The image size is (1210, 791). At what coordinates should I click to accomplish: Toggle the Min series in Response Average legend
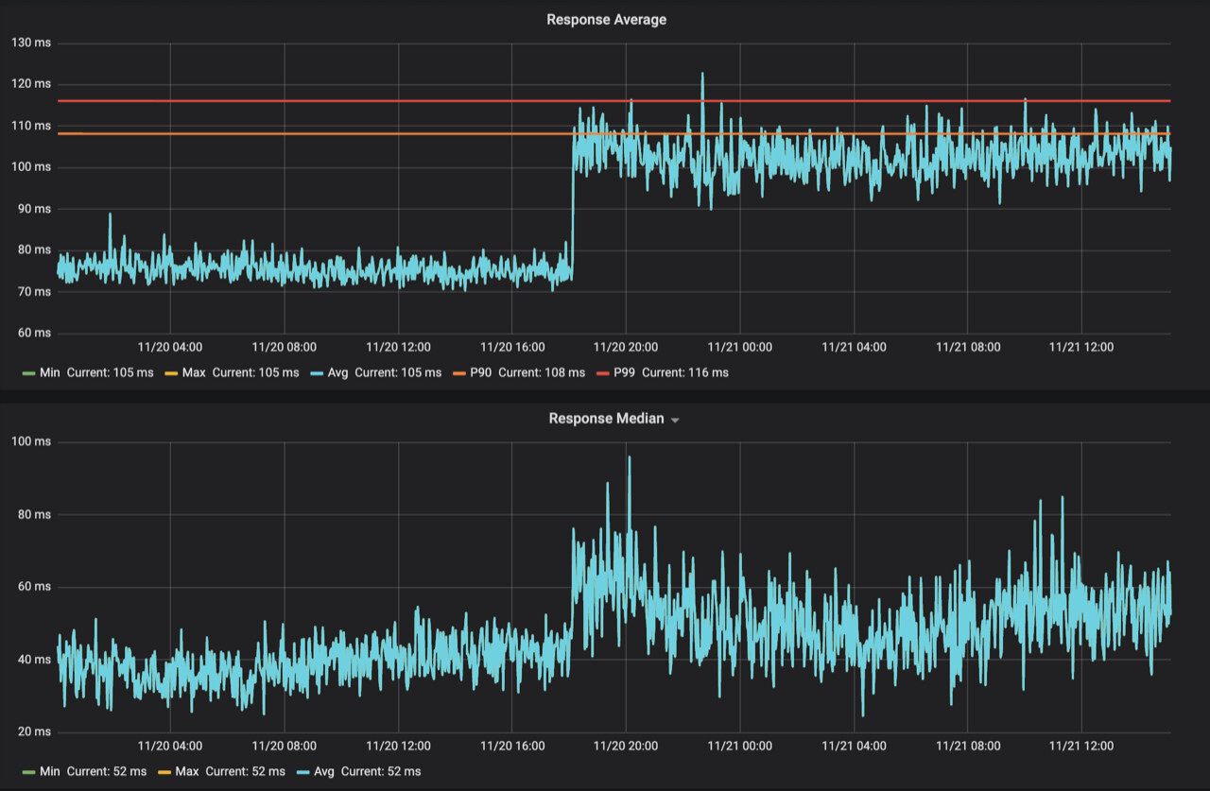(50, 372)
